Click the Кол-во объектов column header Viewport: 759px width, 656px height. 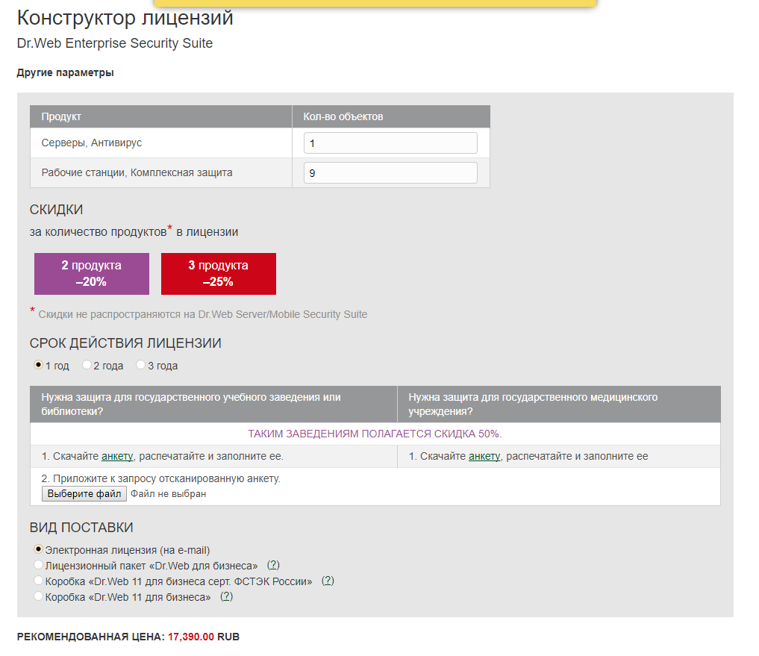point(391,116)
